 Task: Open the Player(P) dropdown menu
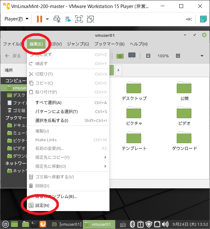tap(16, 19)
